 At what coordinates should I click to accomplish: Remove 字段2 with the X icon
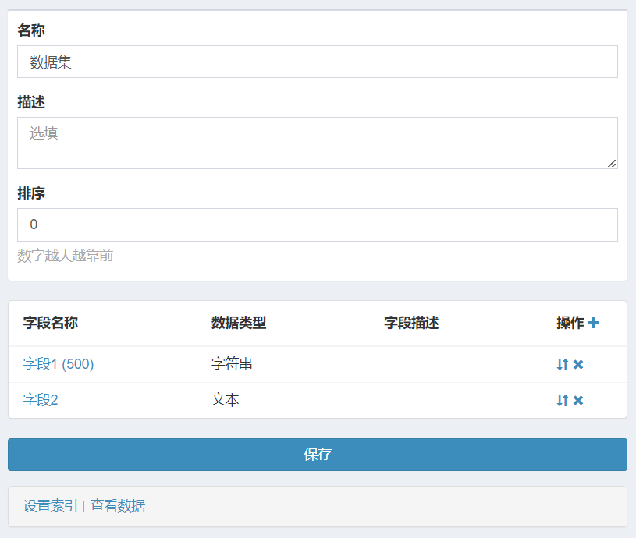[x=578, y=400]
